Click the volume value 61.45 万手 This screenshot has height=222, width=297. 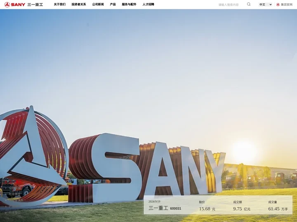tap(278, 209)
